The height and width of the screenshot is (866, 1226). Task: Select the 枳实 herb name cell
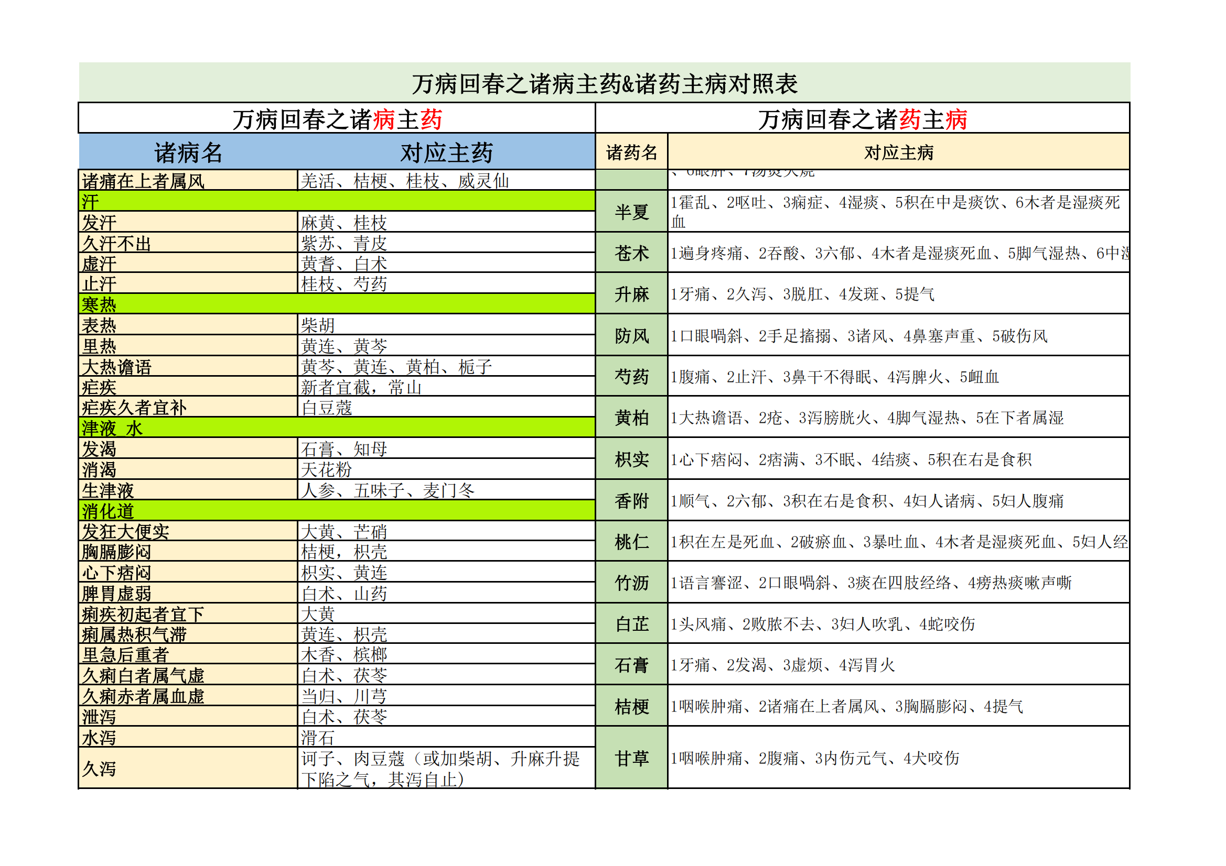(632, 459)
